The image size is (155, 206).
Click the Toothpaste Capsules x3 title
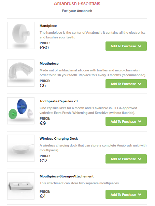tap(59, 101)
